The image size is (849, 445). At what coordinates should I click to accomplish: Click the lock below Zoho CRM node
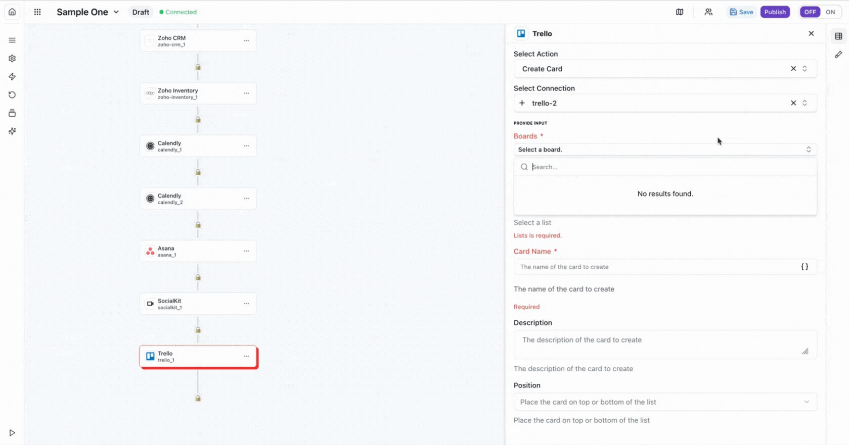(x=198, y=67)
